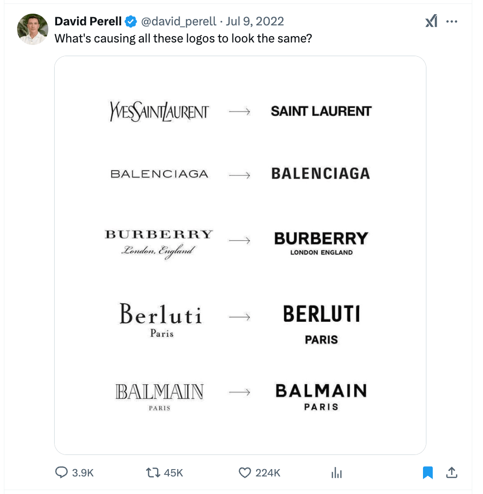Toggle the blue bookmark on this tweet
The height and width of the screenshot is (494, 483).
coord(428,473)
